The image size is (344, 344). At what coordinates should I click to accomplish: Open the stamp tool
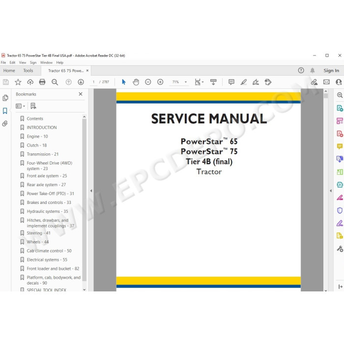coord(268,82)
